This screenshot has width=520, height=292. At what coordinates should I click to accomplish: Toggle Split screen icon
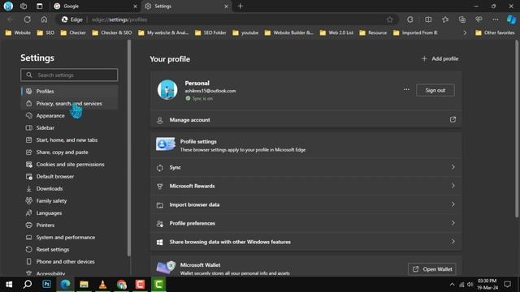pos(428,19)
